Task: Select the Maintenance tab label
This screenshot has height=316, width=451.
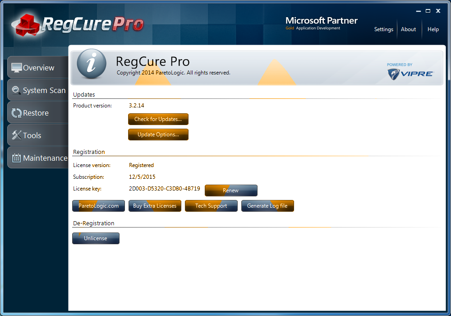Action: (45, 158)
